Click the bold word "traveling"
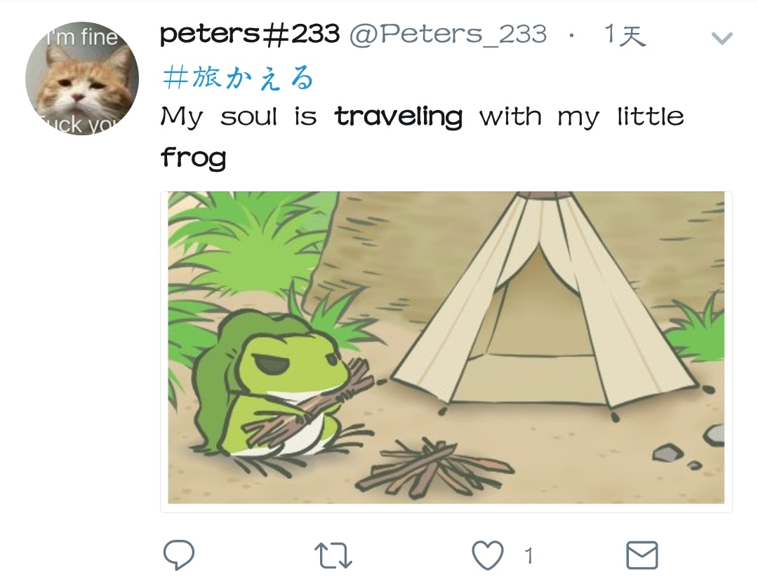Image resolution: width=758 pixels, height=584 pixels. pos(399,116)
